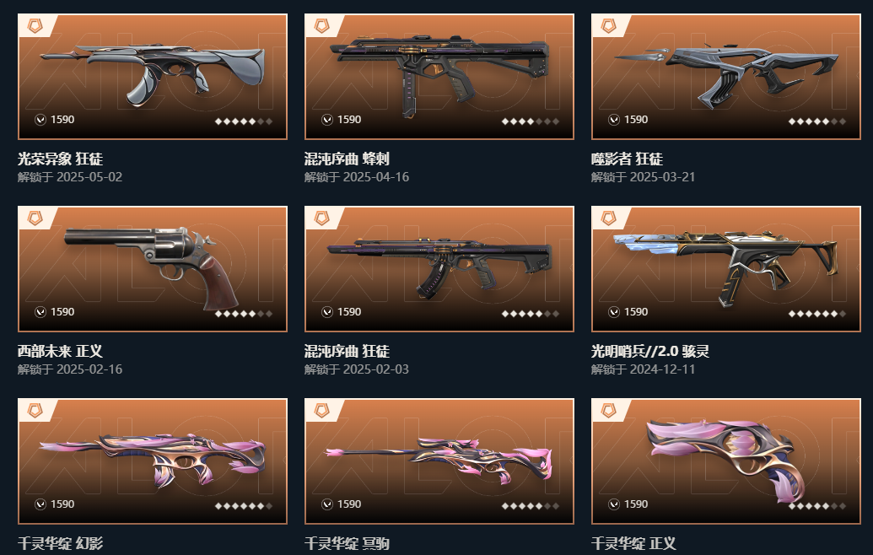Click upgrade level diamonds on 千灵华绽 冥驹
Screen dimensions: 873x555
tap(531, 505)
